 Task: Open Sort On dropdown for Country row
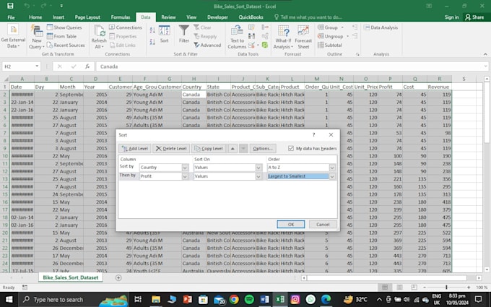[x=258, y=168]
